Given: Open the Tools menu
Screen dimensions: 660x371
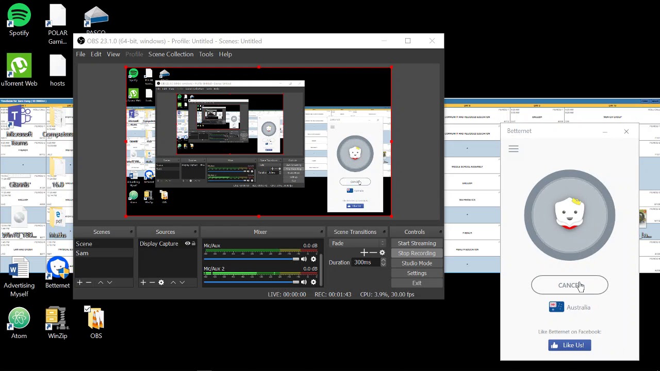Looking at the screenshot, I should (206, 54).
